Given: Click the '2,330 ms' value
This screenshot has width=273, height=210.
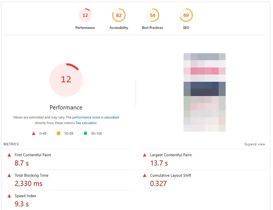Looking at the screenshot, I should 29,183.
